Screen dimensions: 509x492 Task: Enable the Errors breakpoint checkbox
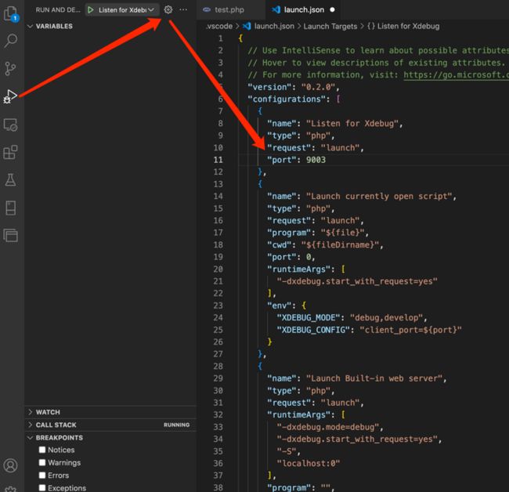[x=42, y=475]
